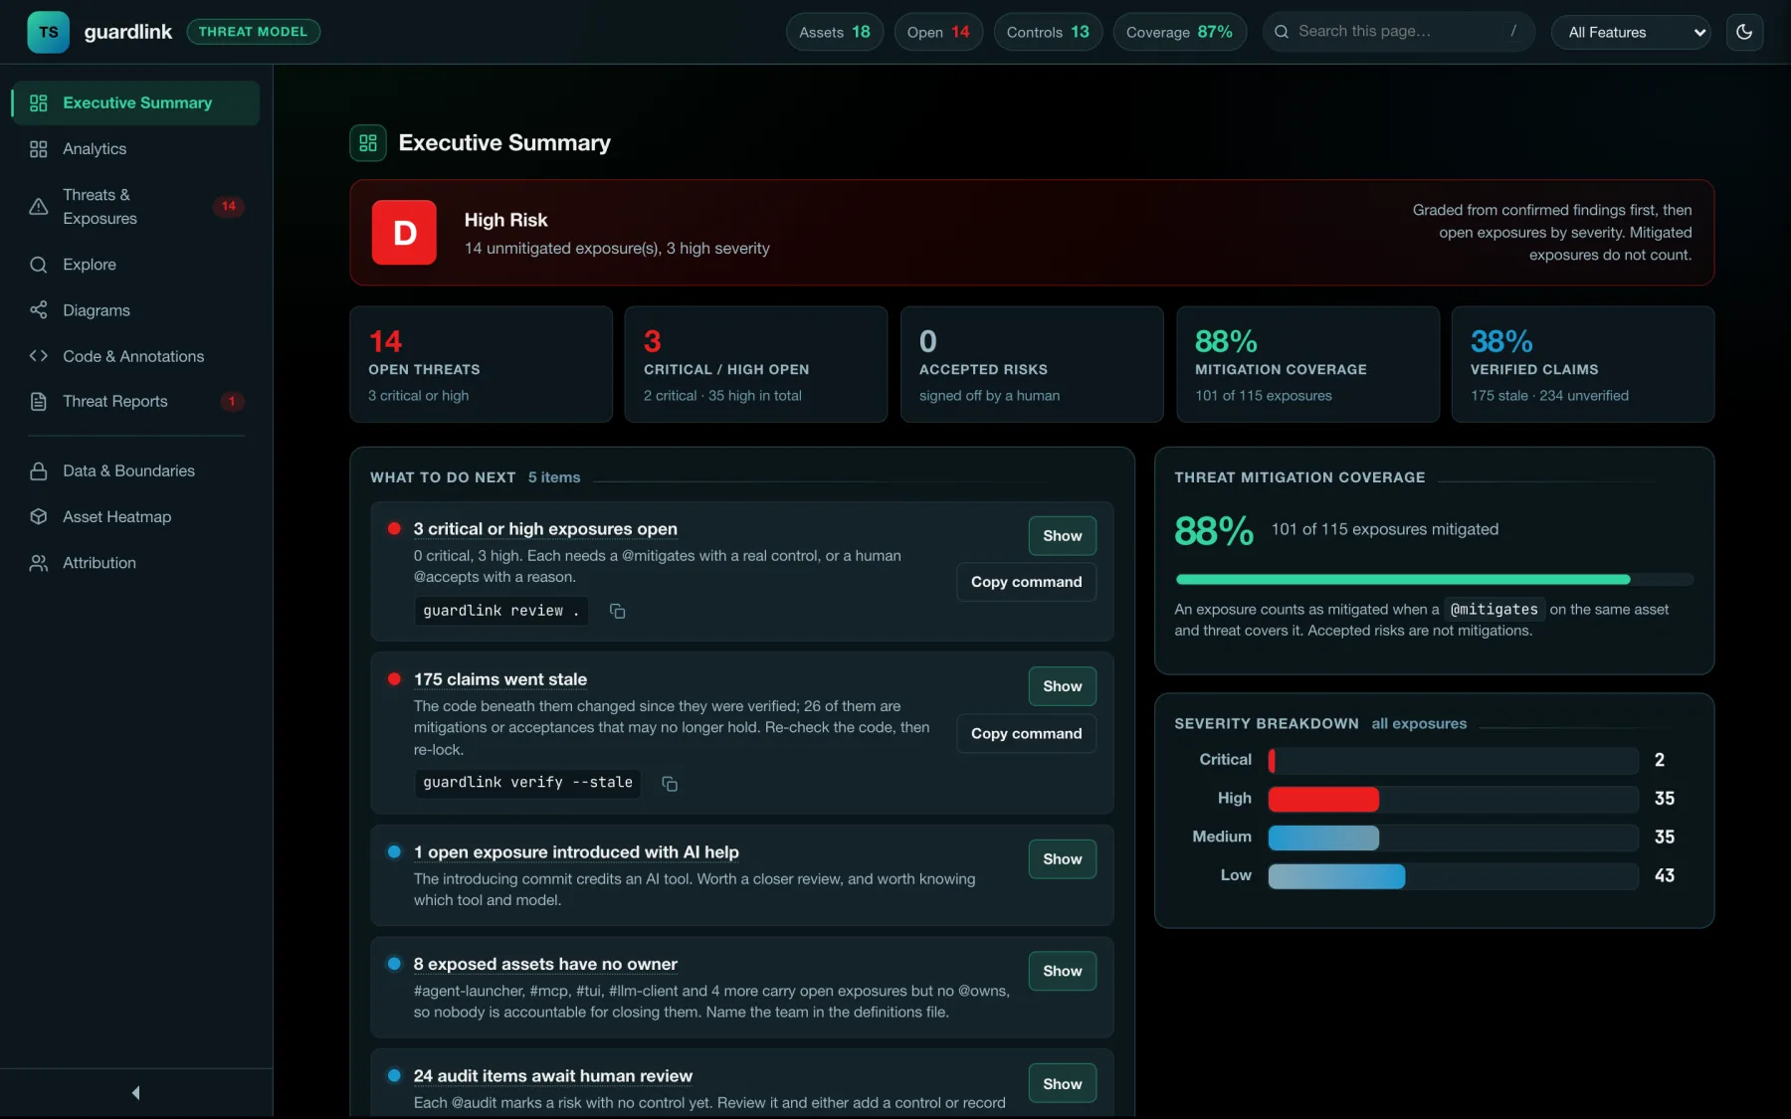Click the Threat Reports document icon
Viewport: 1791px width, 1119px height.
[x=39, y=402]
